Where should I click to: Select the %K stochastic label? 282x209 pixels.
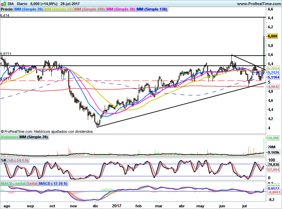[4, 160]
